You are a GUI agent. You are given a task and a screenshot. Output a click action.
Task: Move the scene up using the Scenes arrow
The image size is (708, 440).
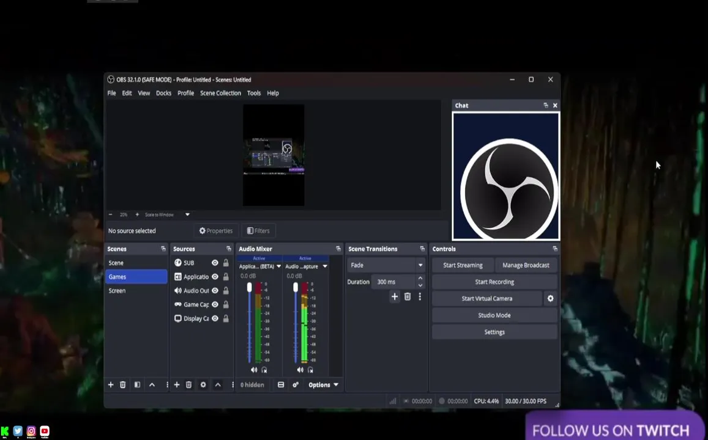coord(152,385)
